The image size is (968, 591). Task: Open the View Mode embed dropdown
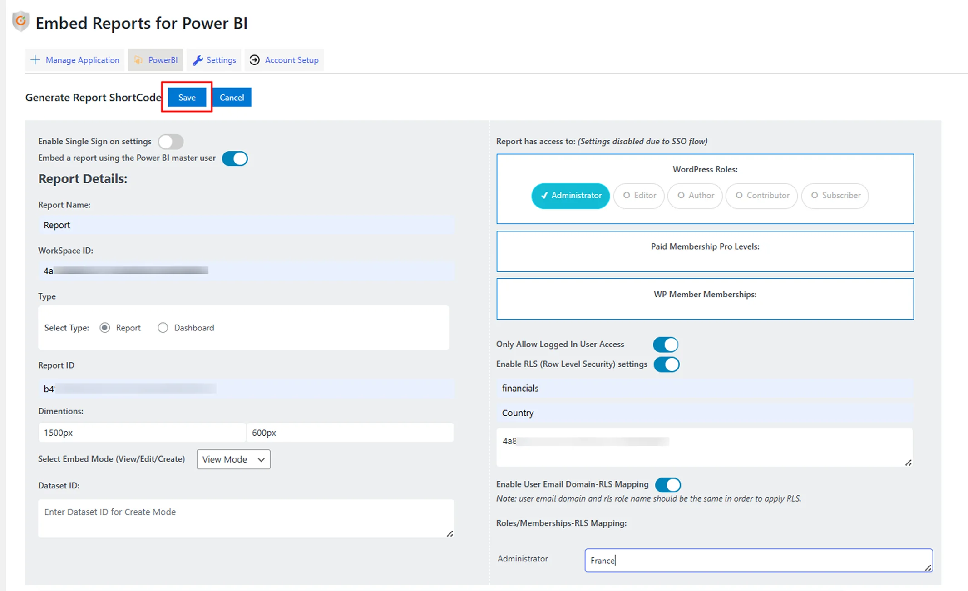click(x=233, y=459)
